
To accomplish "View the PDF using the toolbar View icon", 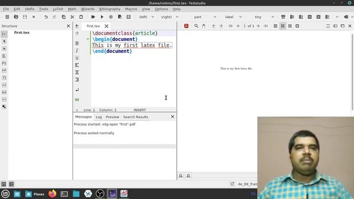I will click(119, 17).
